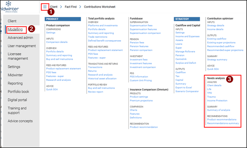The height and width of the screenshot is (148, 247).
Task: Click the hamburger menu icon
Action: coord(45,7)
